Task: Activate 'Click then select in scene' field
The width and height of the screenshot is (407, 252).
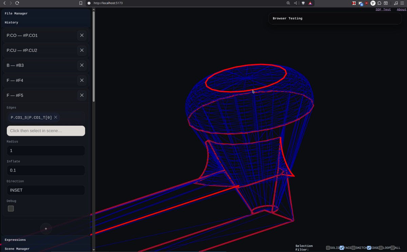Action: (x=46, y=131)
